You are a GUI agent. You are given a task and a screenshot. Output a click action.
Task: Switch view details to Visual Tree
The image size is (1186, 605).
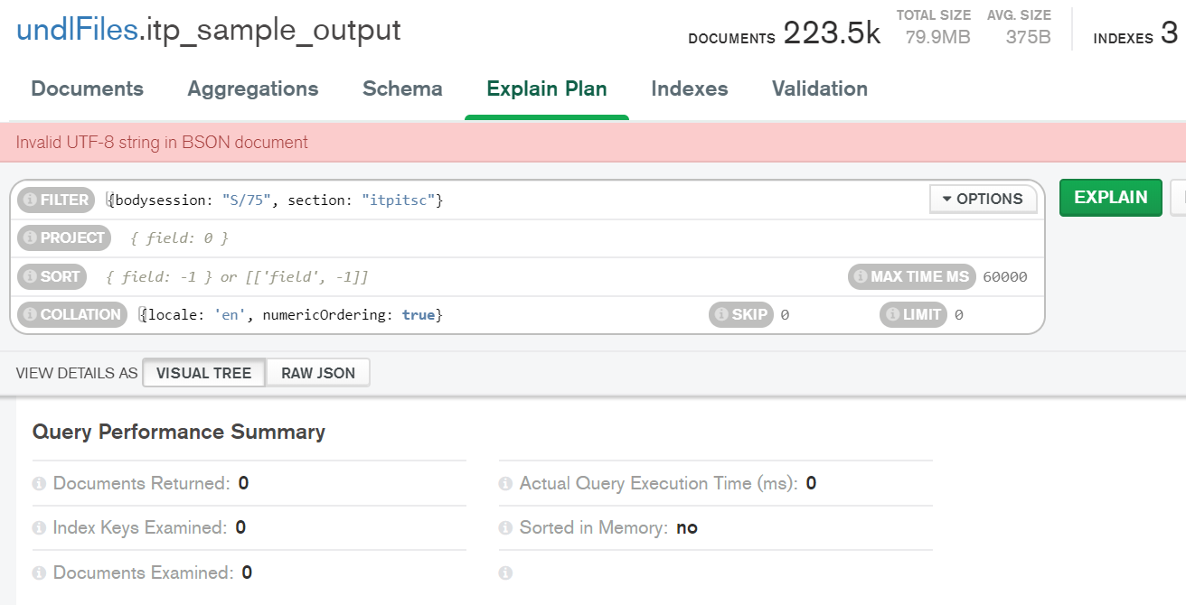tap(204, 373)
